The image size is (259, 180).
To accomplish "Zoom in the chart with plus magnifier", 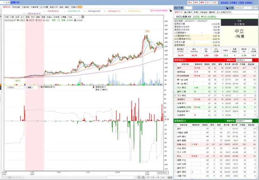I will pos(143,177).
